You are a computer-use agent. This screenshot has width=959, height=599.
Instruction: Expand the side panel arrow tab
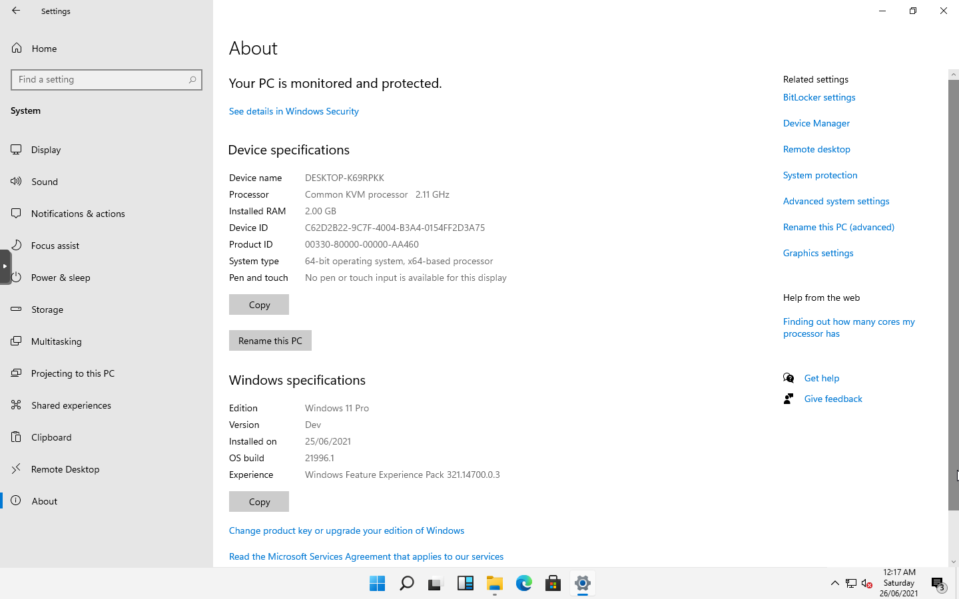click(x=5, y=266)
